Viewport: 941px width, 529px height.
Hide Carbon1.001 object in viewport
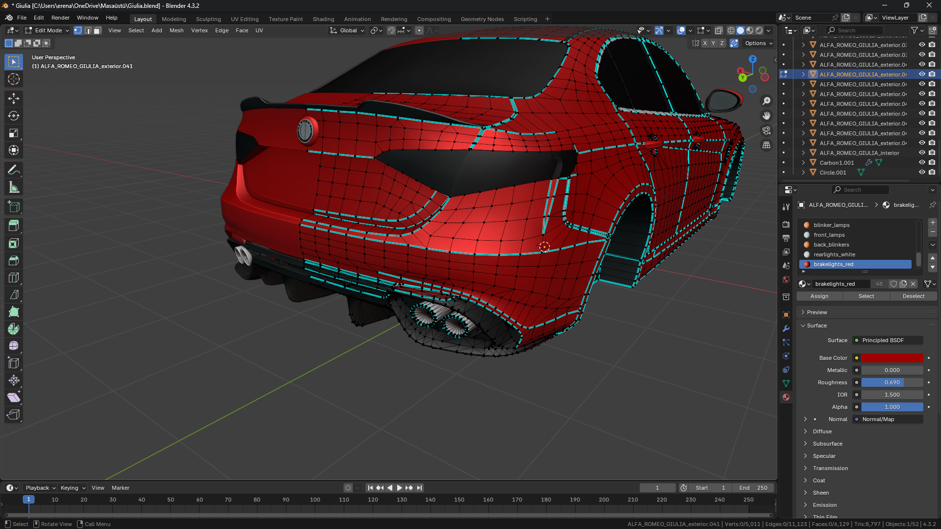(x=922, y=163)
